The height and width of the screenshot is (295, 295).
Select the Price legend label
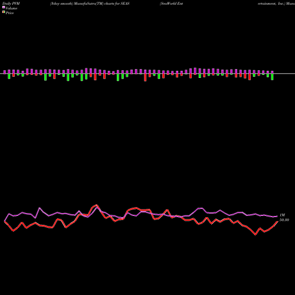point(9,13)
